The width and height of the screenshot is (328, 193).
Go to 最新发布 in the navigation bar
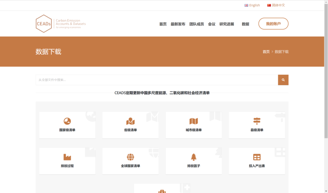click(178, 24)
